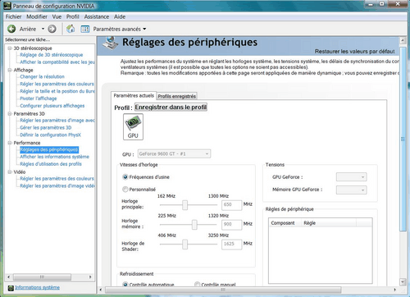Viewport: 410px width, 297px height.
Task: Click Restaurer les valeurs par défaut
Action: pos(354,52)
